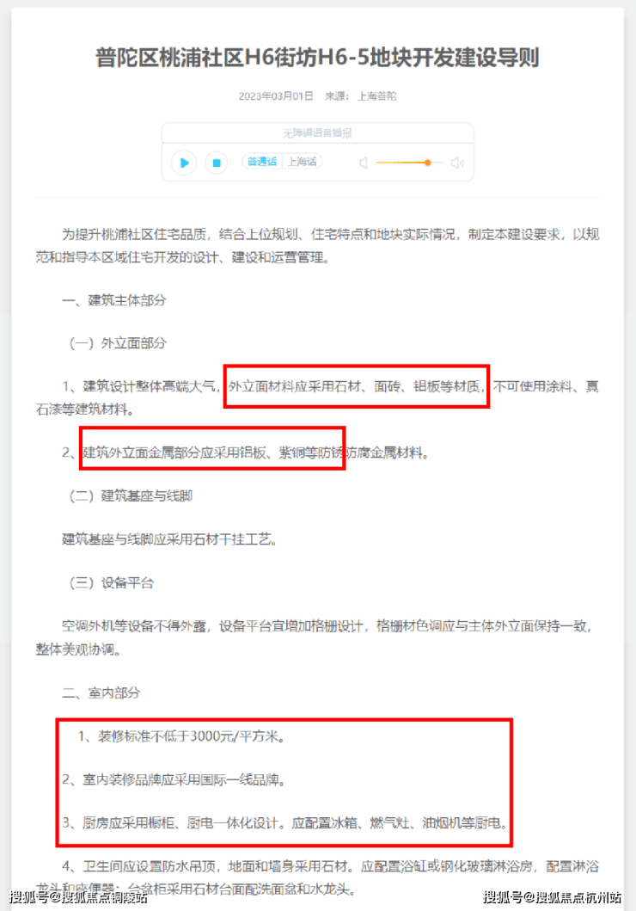The width and height of the screenshot is (636, 911).
Task: Switch narration to 上海话
Action: 303,162
